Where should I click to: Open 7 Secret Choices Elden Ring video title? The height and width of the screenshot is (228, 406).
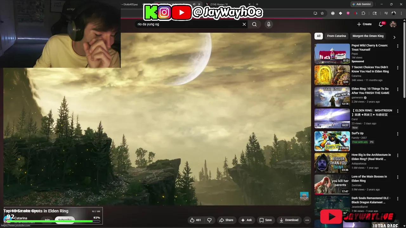pyautogui.click(x=370, y=69)
